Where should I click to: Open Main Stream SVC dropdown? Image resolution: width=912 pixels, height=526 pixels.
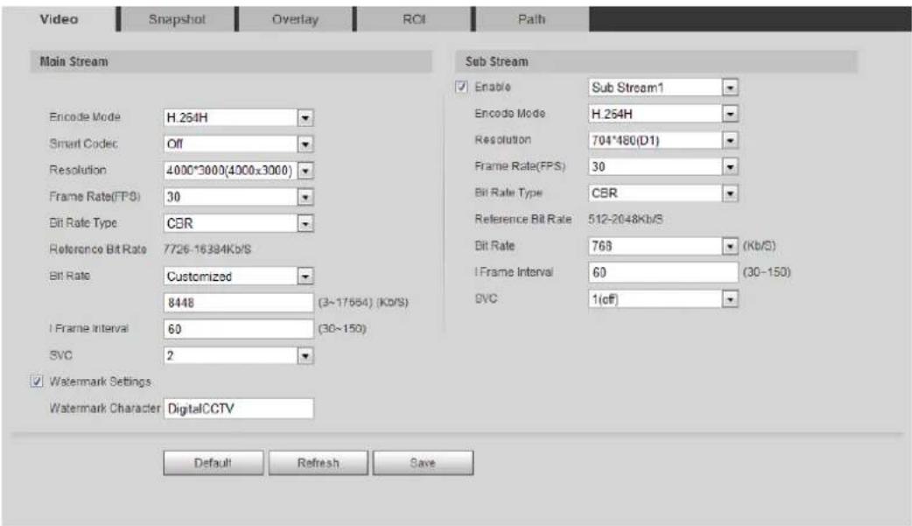[238, 355]
